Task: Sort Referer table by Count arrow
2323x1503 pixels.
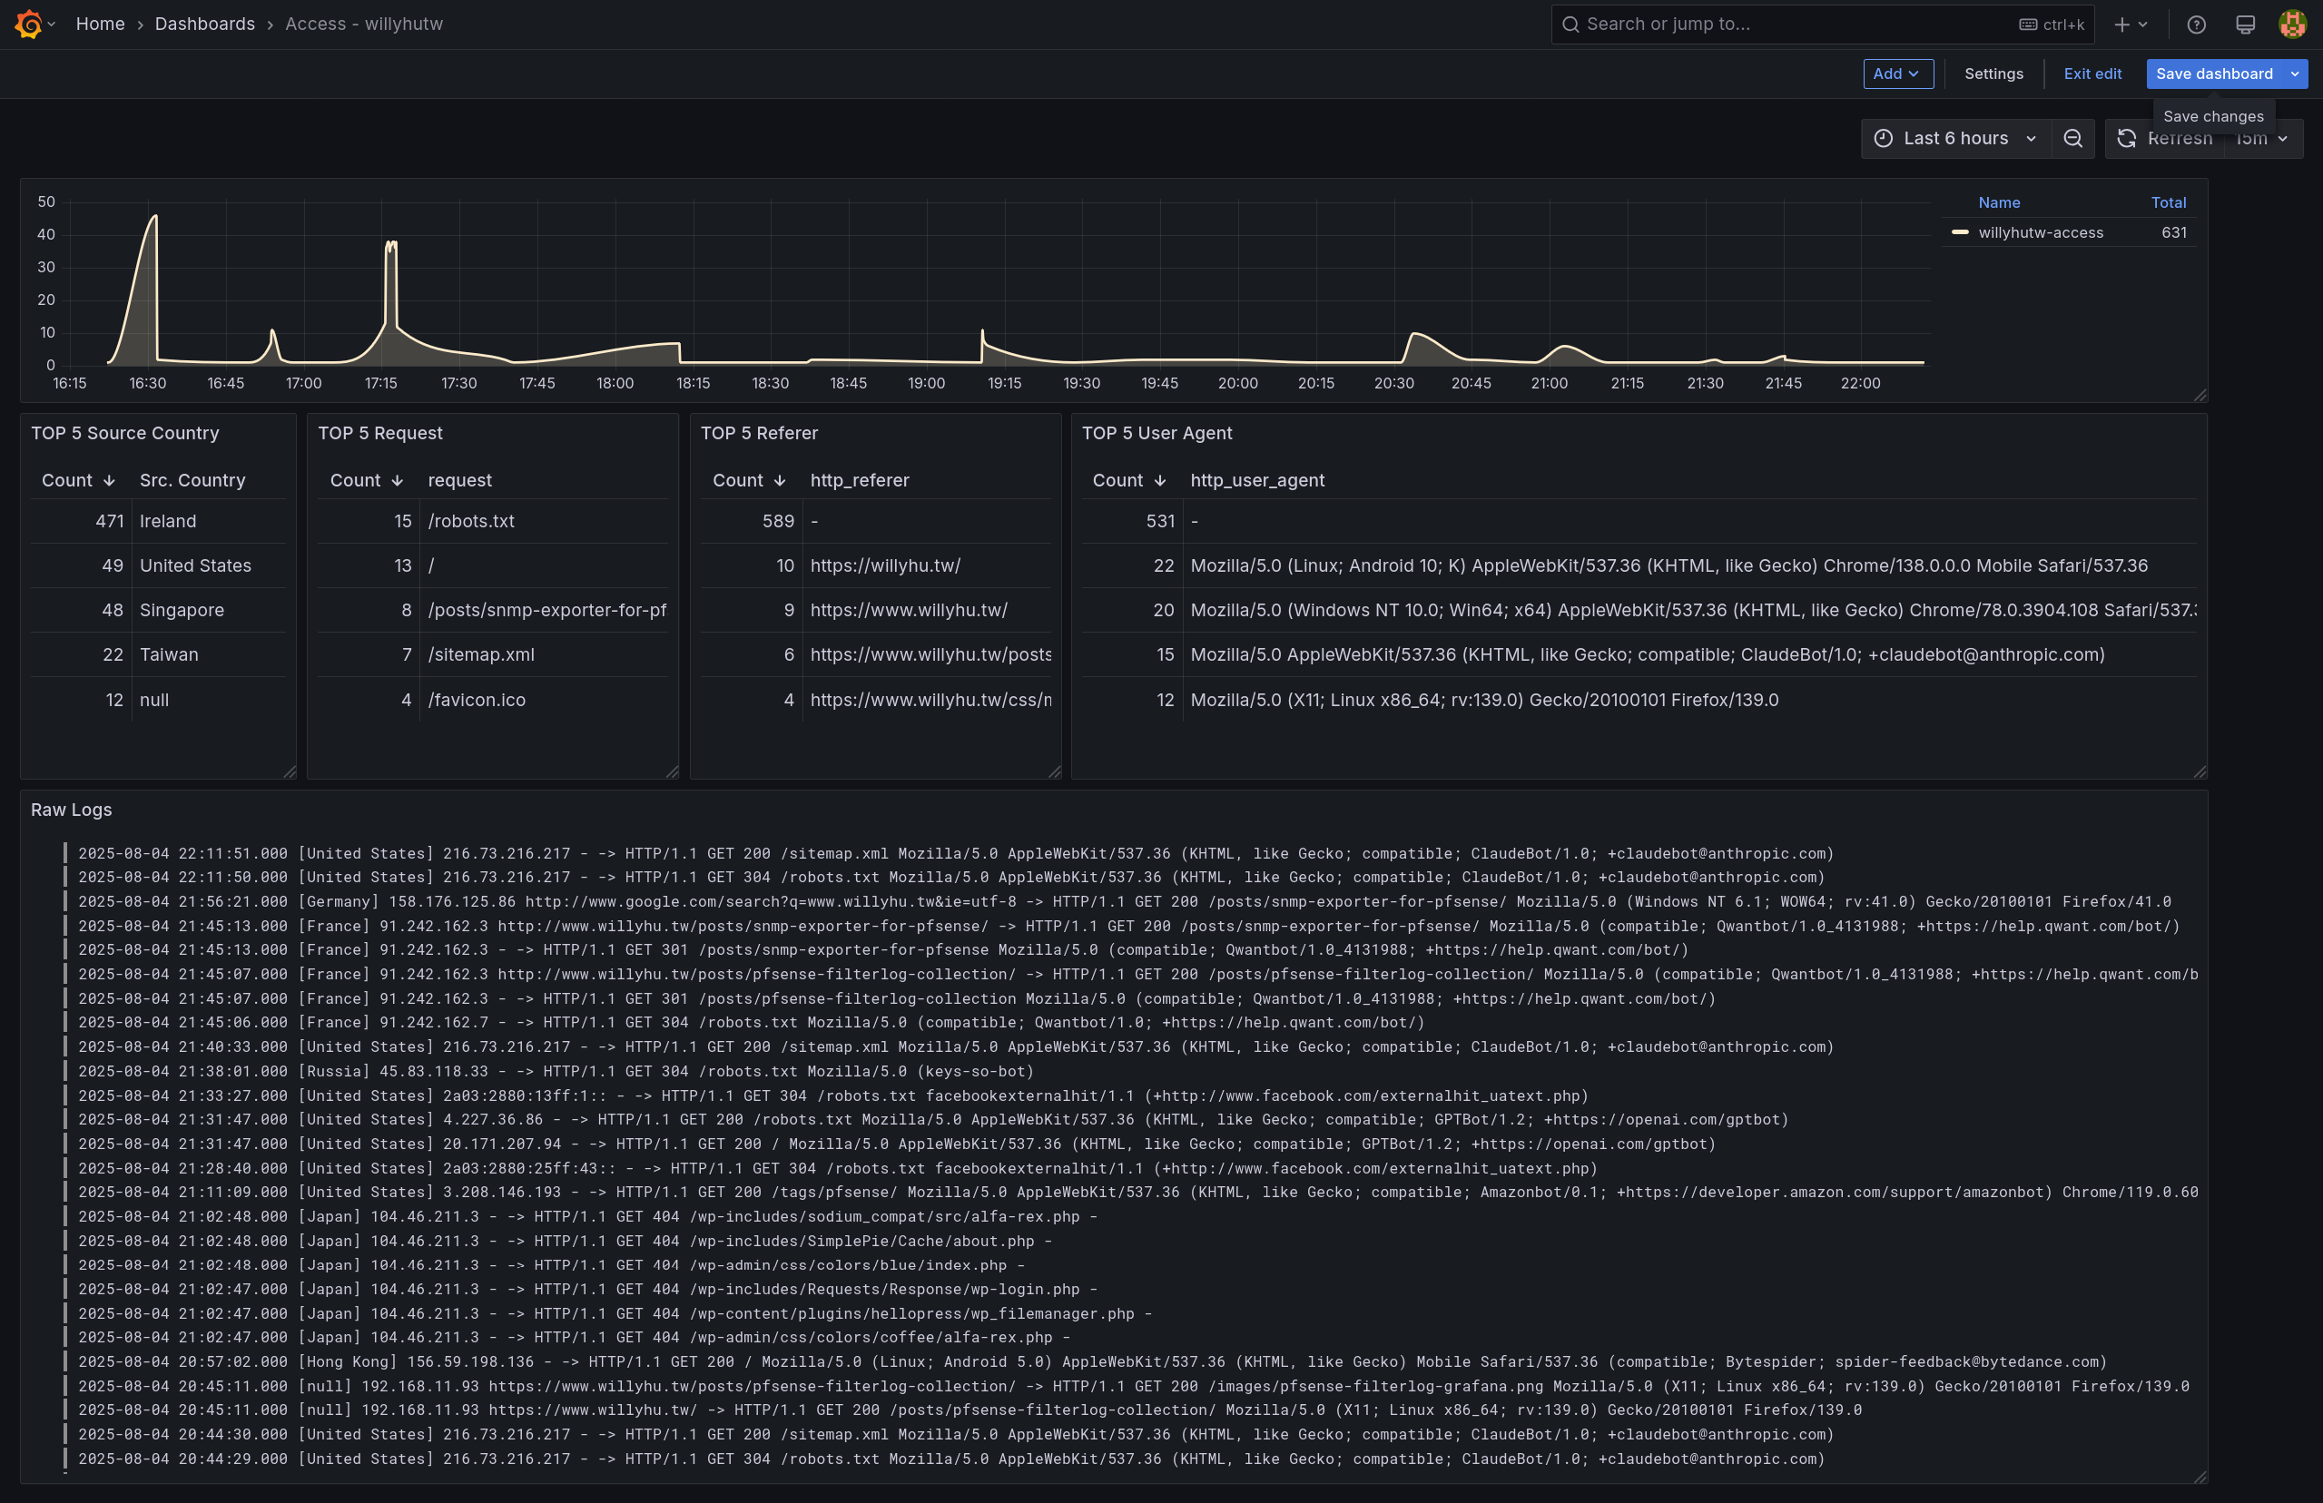Action: [x=779, y=480]
